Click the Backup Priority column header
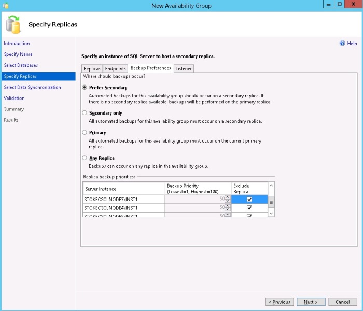The height and width of the screenshot is (311, 363). pyautogui.click(x=198, y=189)
